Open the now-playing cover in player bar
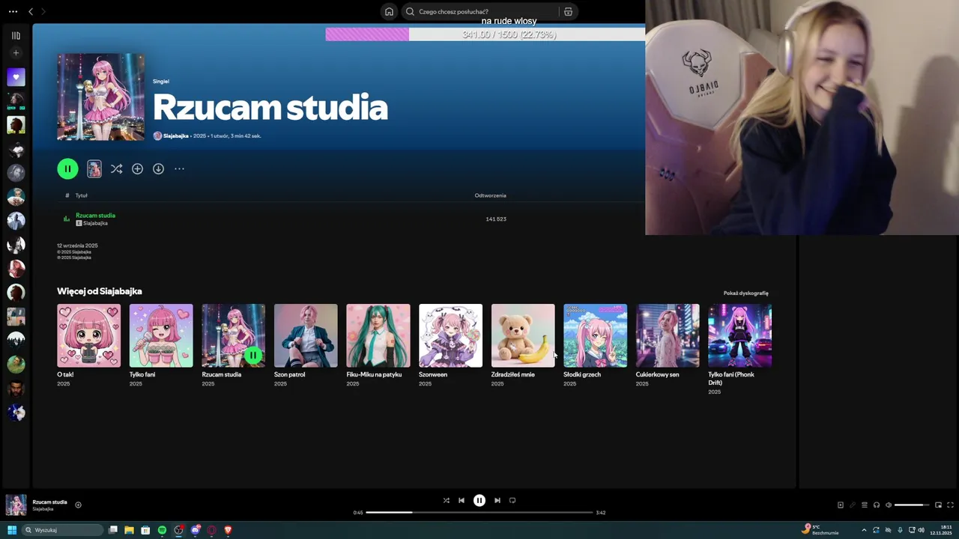Viewport: 959px width, 539px height. tap(16, 505)
